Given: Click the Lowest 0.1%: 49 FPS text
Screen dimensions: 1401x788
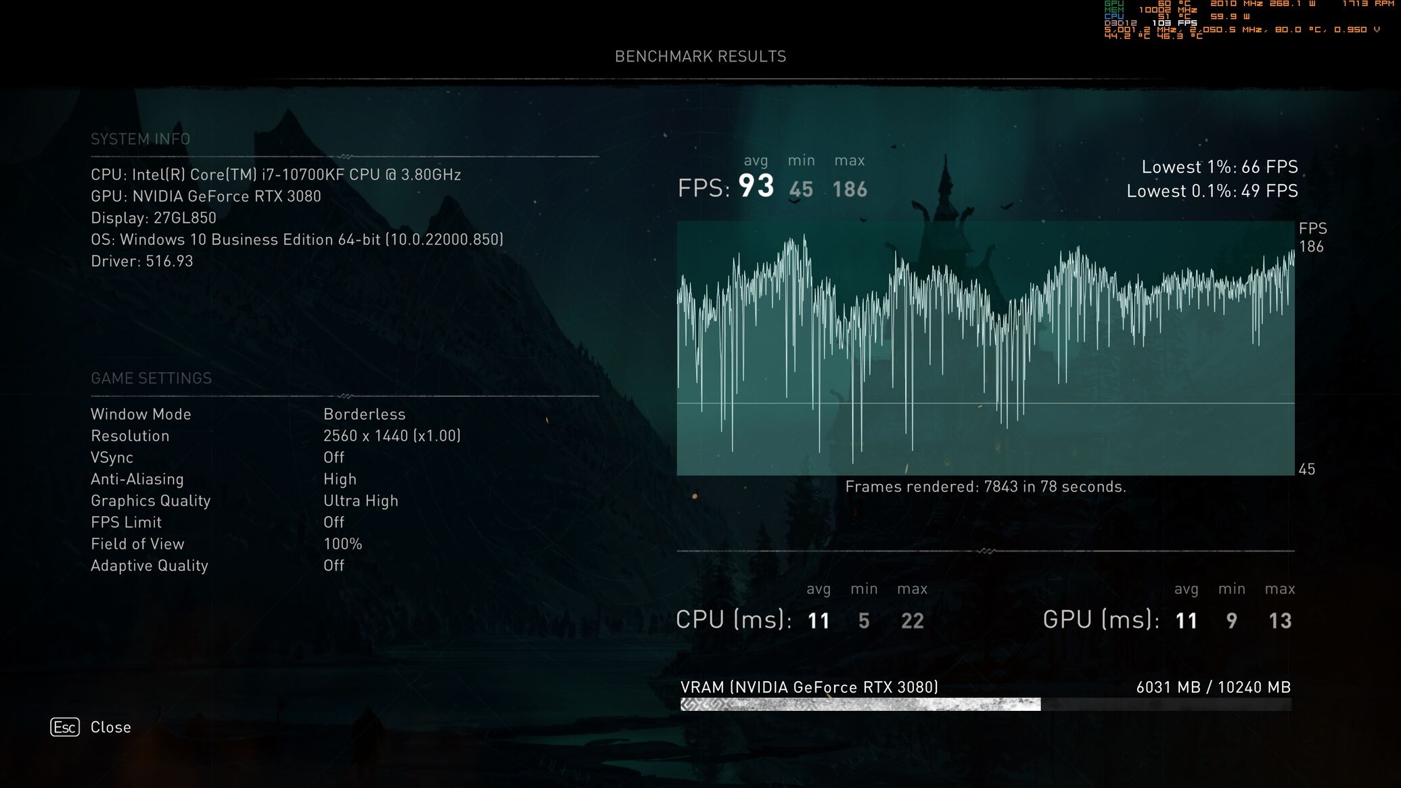Looking at the screenshot, I should click(1212, 191).
